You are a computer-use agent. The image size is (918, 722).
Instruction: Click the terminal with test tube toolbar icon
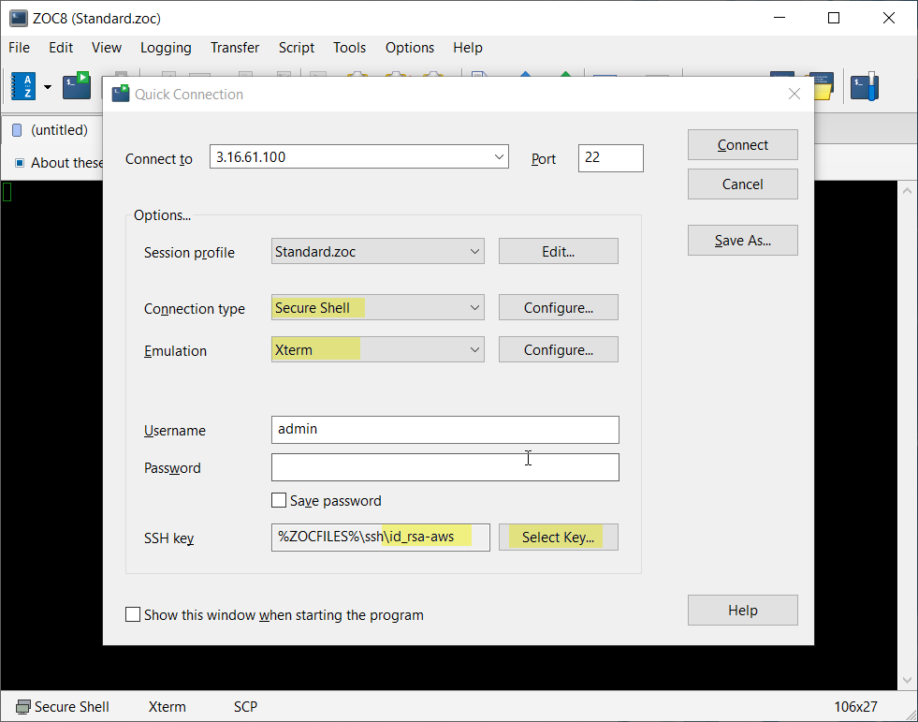[865, 86]
